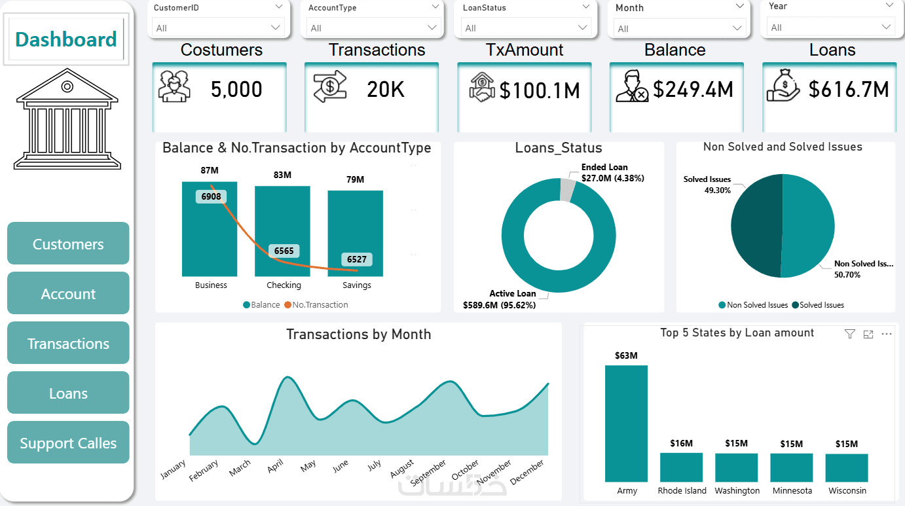The width and height of the screenshot is (905, 506).
Task: Click the dollar exchange arrows Transactions icon
Action: pos(329,87)
